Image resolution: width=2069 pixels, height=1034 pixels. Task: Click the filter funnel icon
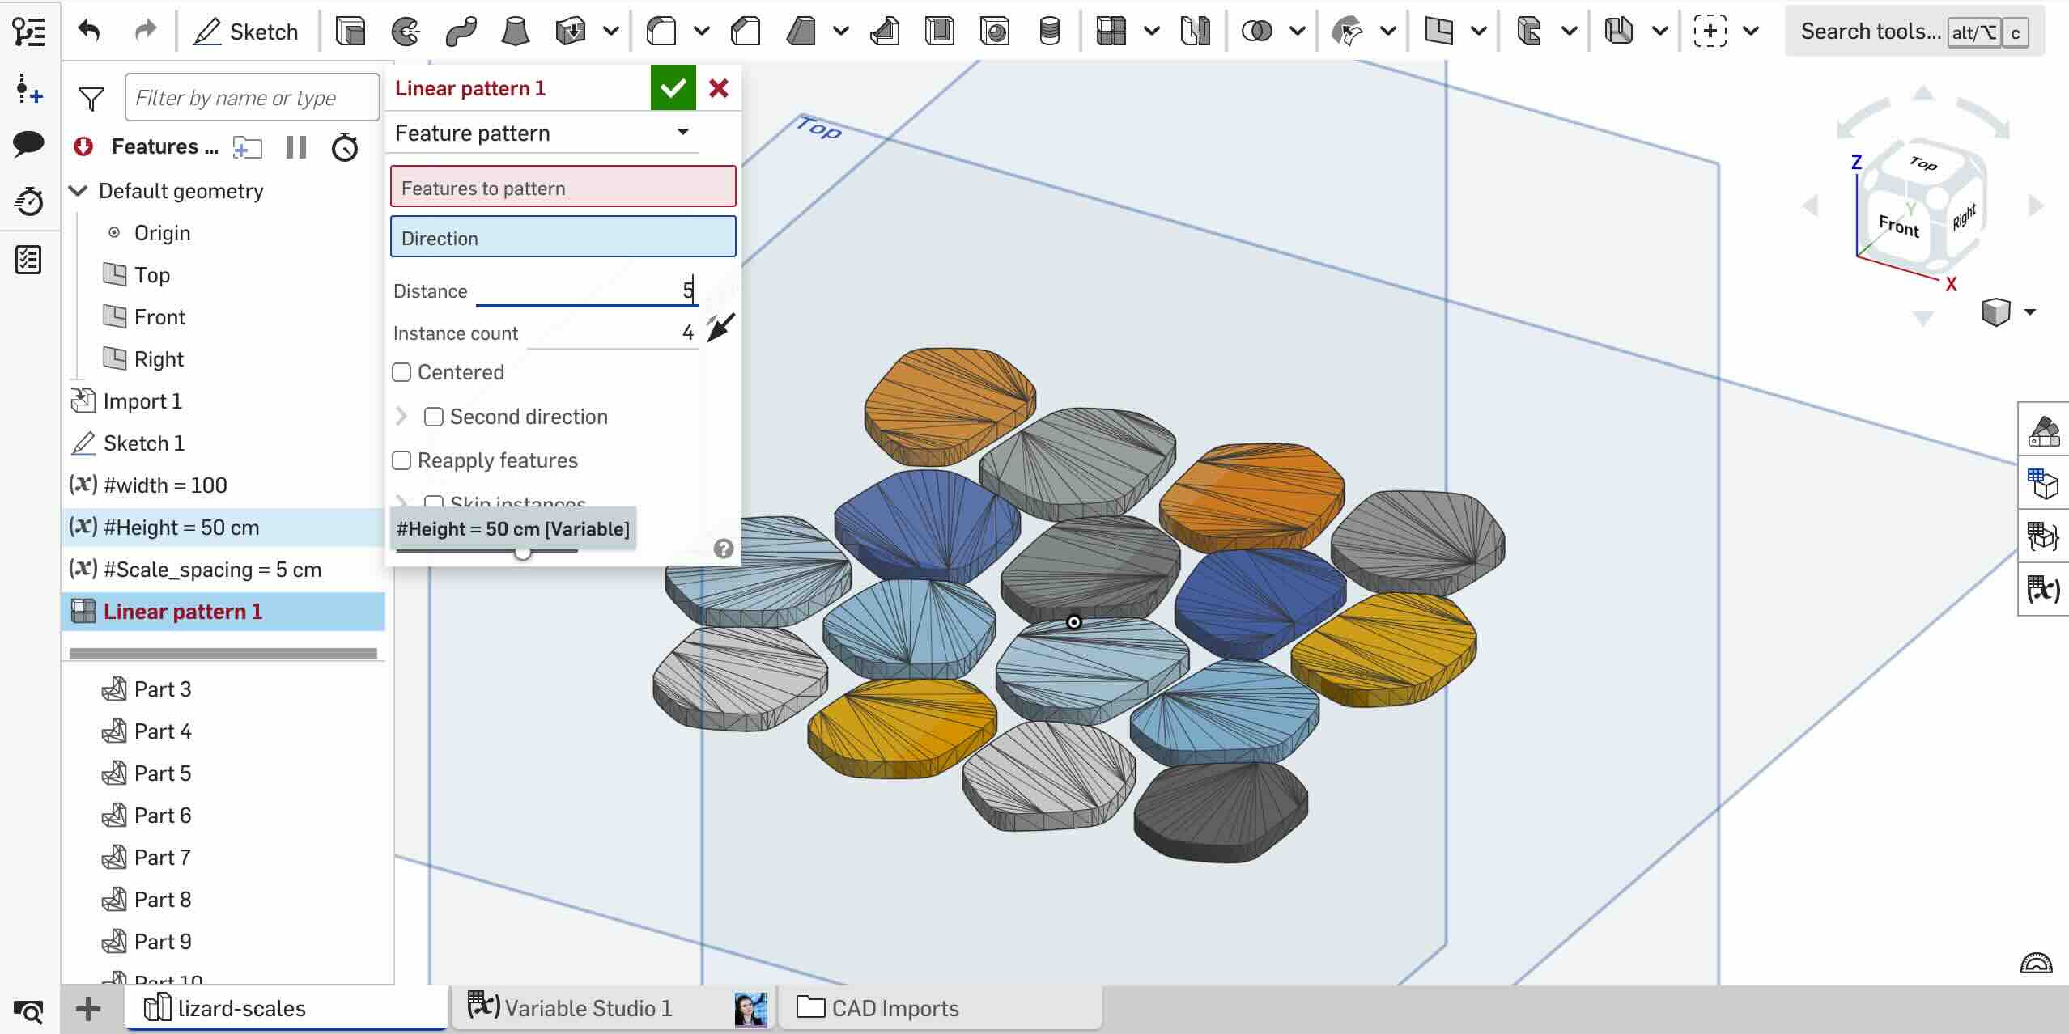pos(91,99)
